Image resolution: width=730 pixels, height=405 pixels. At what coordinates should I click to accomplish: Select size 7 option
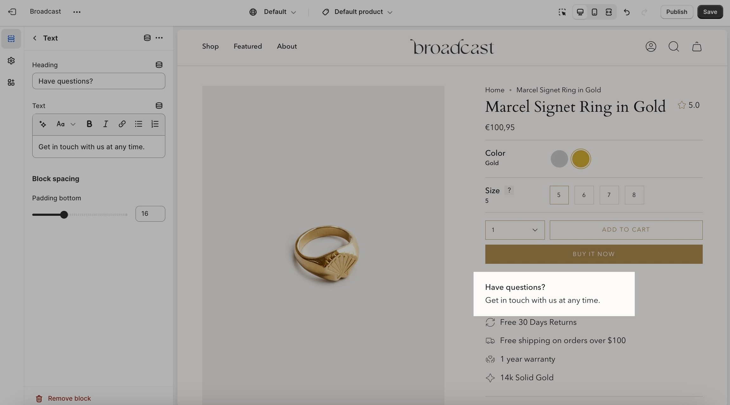609,195
